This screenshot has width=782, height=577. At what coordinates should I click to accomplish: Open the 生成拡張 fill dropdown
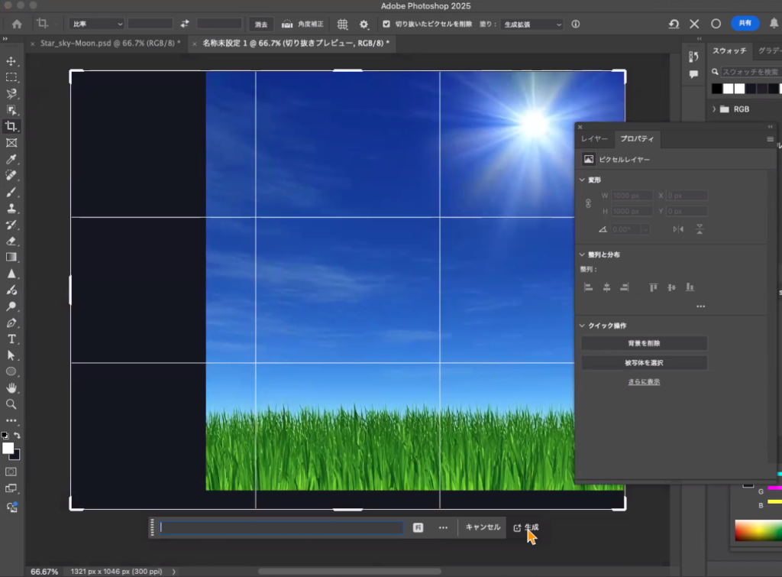point(532,24)
